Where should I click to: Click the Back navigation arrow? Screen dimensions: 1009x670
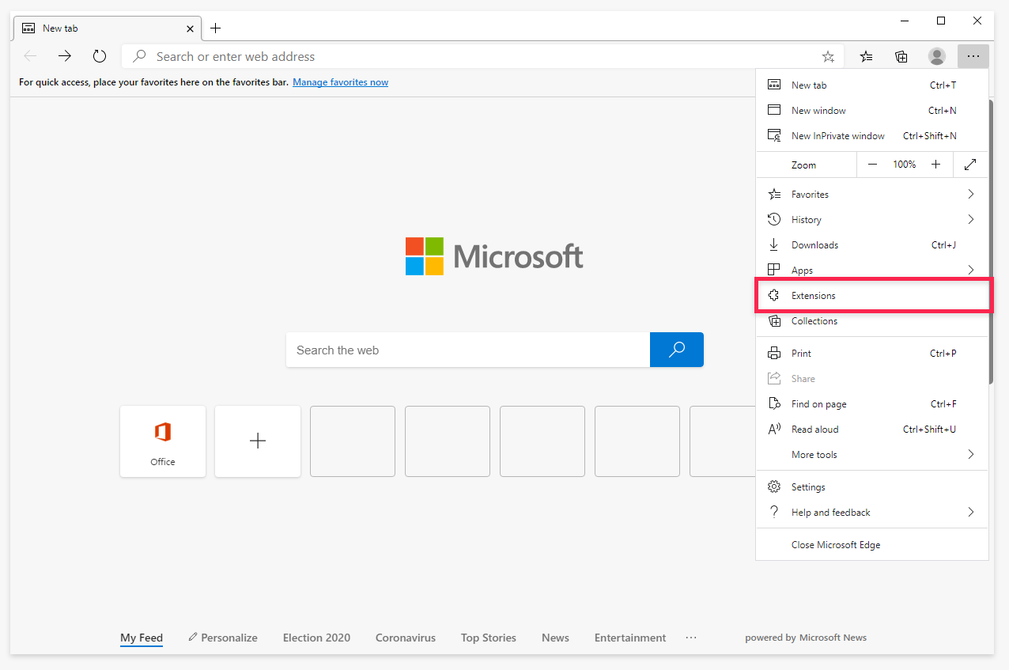click(x=30, y=56)
